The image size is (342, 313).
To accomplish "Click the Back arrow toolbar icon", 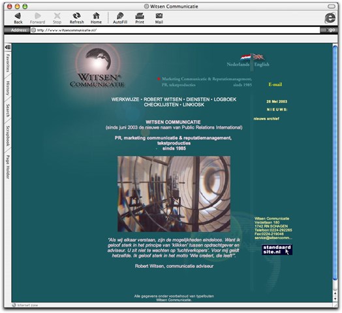I will [x=18, y=16].
